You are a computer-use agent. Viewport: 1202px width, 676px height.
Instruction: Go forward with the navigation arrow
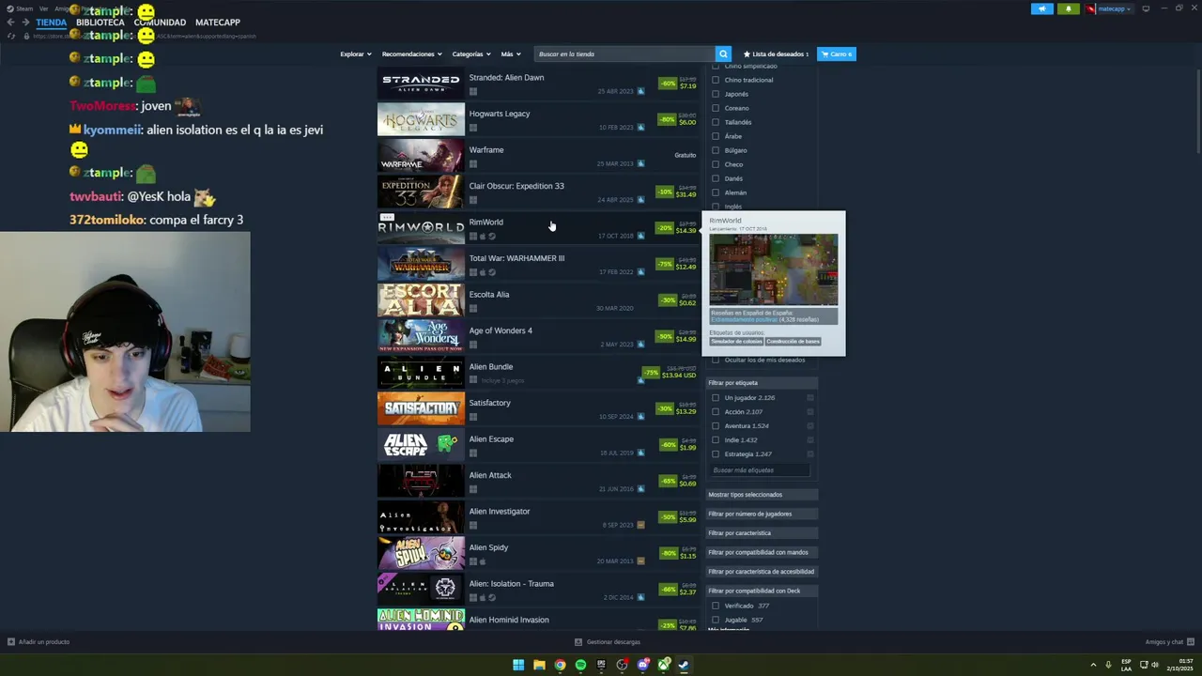coord(25,22)
